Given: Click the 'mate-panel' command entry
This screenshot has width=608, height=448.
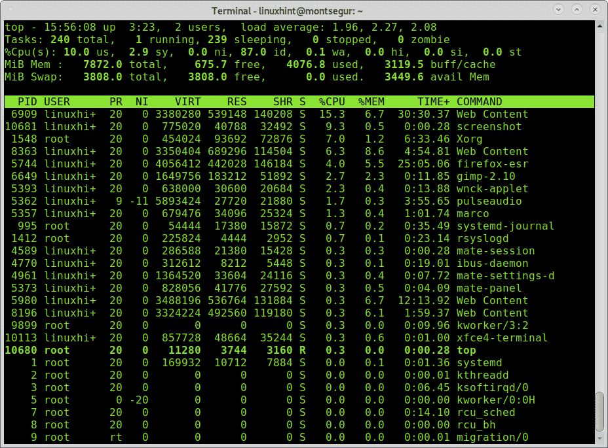Looking at the screenshot, I should (x=489, y=288).
